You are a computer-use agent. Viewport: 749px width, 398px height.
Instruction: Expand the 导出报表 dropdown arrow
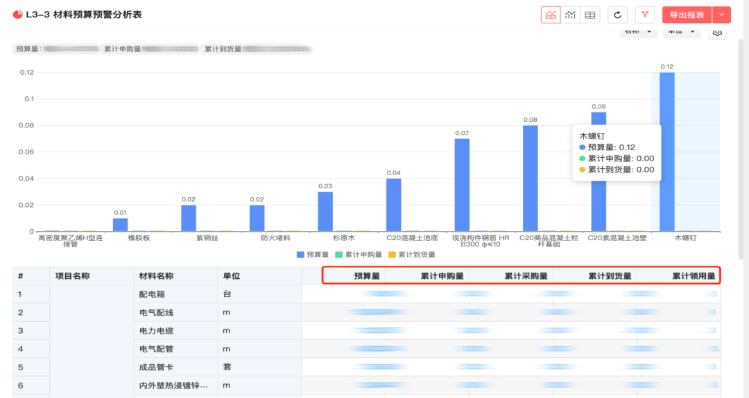(x=722, y=15)
